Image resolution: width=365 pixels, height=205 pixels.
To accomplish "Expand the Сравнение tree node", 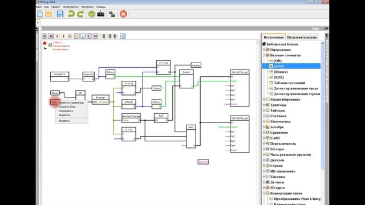I will tap(264, 133).
